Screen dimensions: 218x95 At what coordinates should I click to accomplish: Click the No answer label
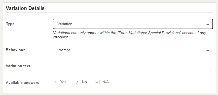[x=84, y=82]
